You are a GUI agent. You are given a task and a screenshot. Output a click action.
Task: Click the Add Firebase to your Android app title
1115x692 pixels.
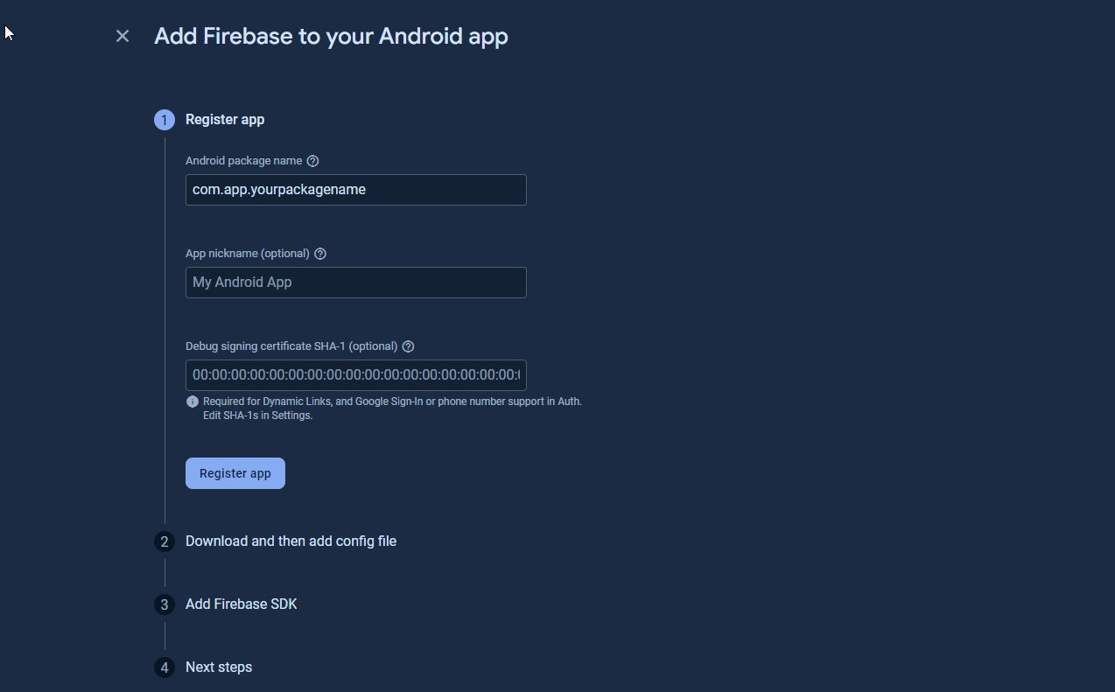click(331, 36)
